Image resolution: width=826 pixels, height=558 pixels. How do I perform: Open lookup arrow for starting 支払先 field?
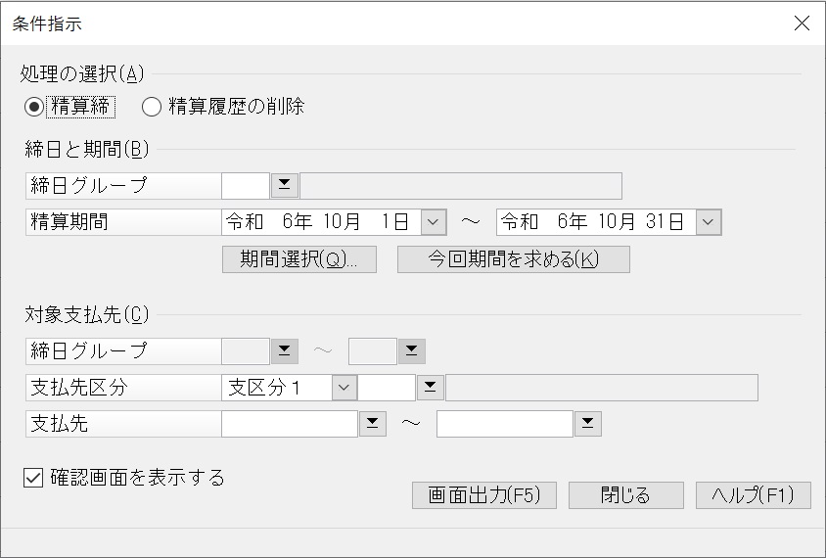[x=373, y=424]
